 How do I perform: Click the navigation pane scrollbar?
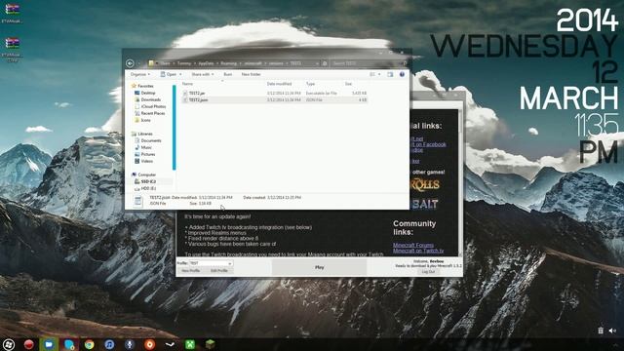coord(174,128)
